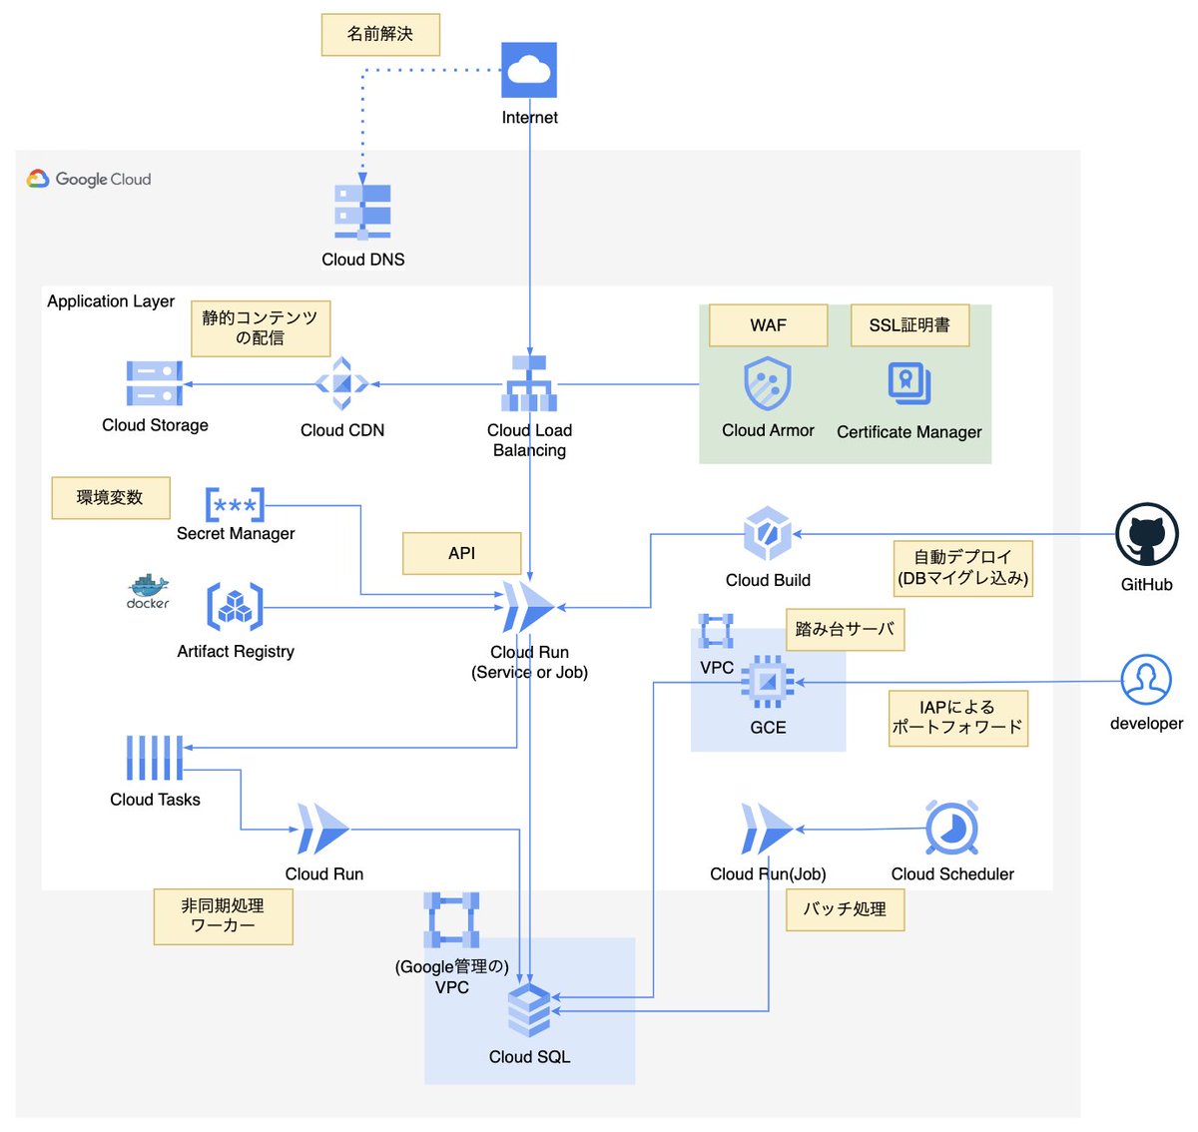Click the Cloud Run(Job) icon
The width and height of the screenshot is (1198, 1132).
(x=767, y=829)
